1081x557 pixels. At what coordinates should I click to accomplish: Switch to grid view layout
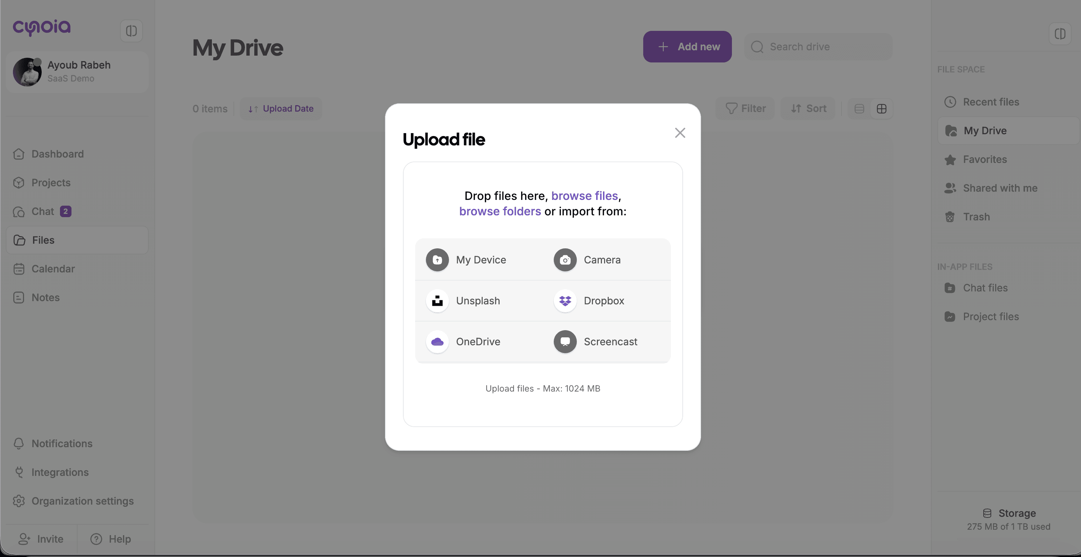(x=881, y=109)
